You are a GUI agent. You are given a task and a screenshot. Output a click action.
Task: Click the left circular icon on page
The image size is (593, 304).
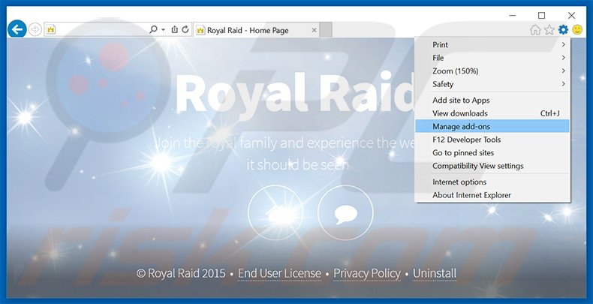click(x=275, y=213)
